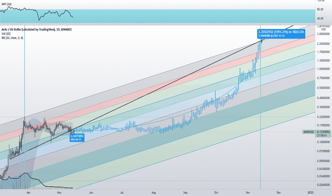
Task: Open the USD currency selector on price axis
Action: pyautogui.click(x=323, y=29)
